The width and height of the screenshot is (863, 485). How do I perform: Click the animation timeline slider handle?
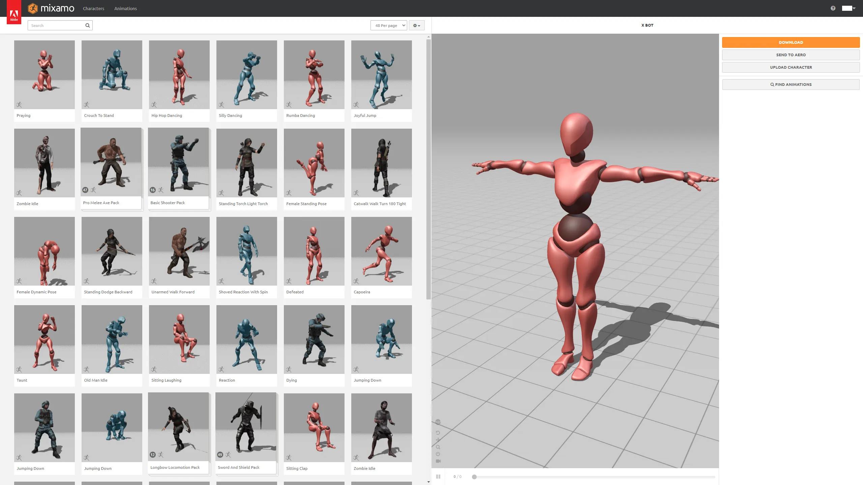pos(474,477)
